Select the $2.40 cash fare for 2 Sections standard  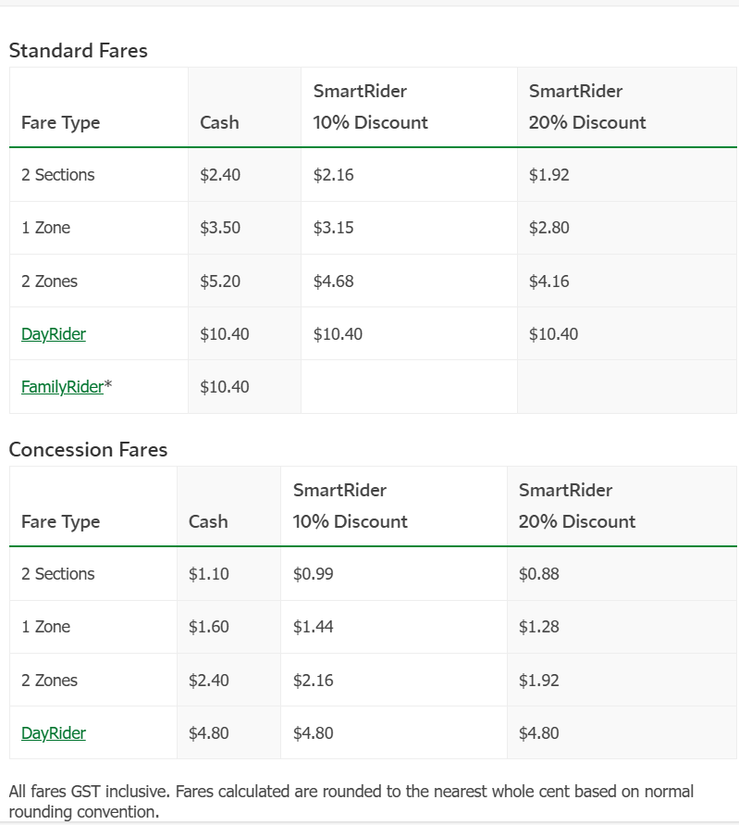click(220, 175)
